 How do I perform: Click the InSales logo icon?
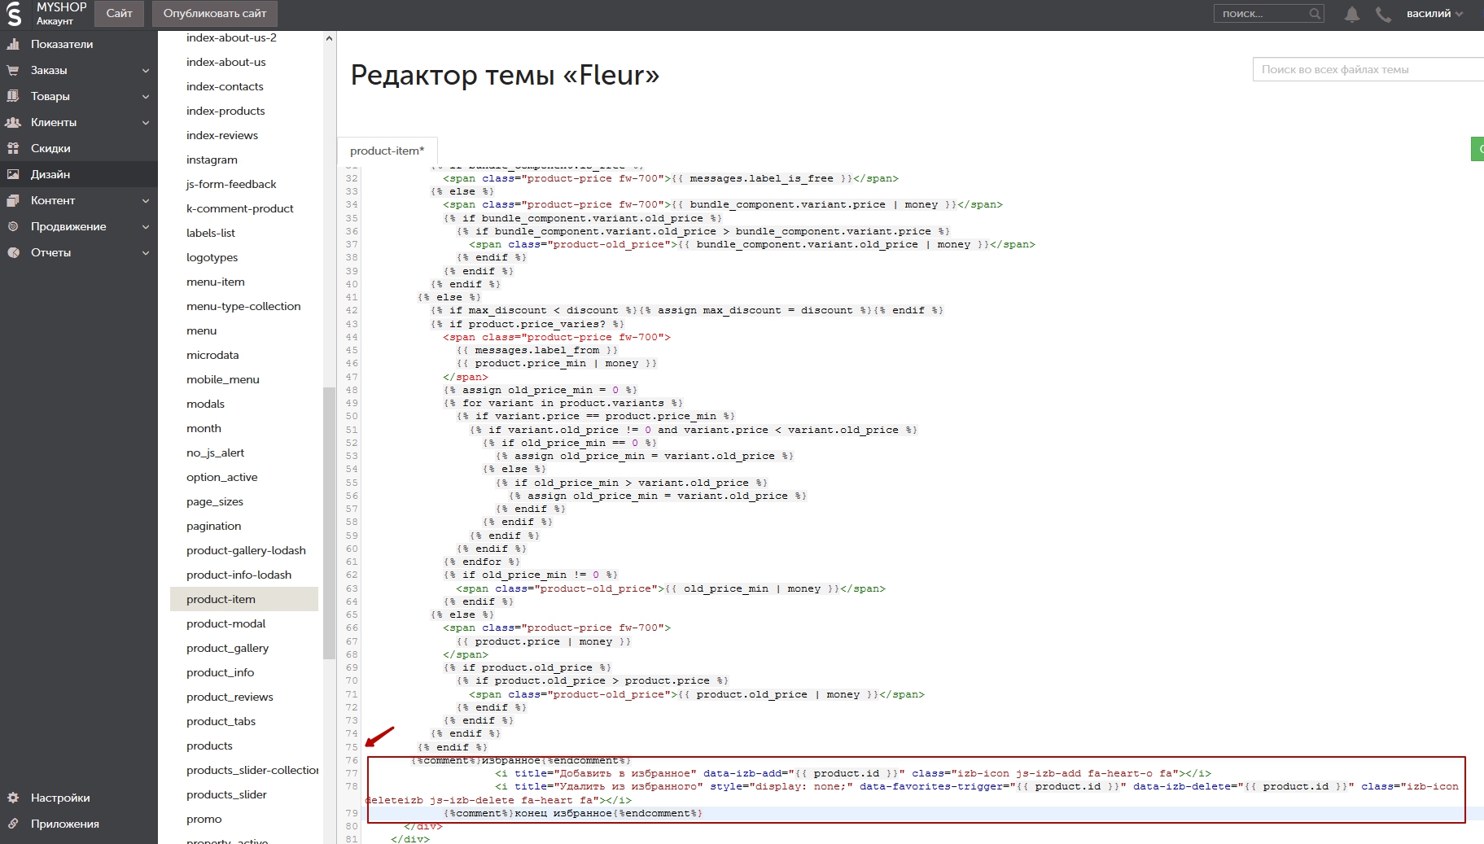[x=14, y=14]
